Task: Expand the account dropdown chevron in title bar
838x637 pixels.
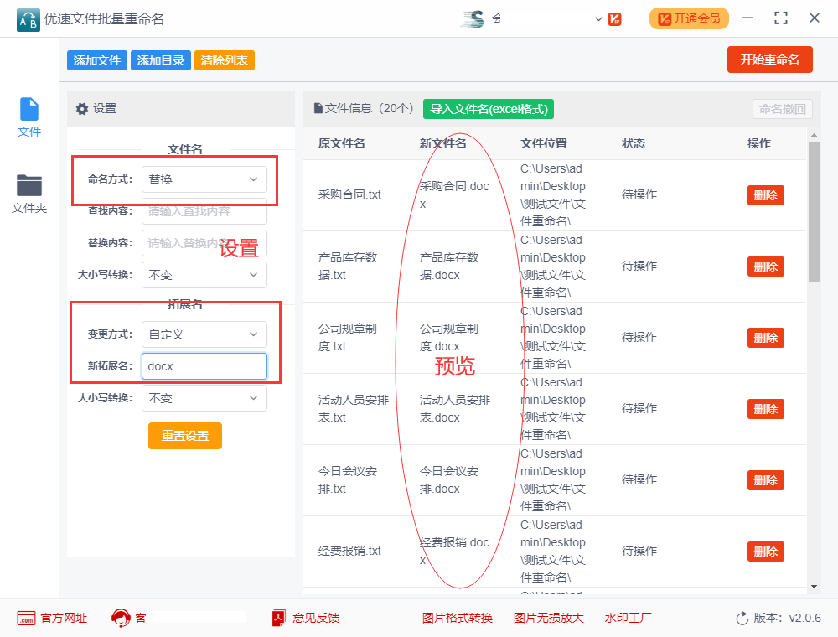Action: 598,18
